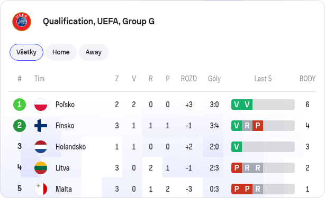This screenshot has width=325, height=198.
Task: Click the UEFA logo icon
Action: 22,22
